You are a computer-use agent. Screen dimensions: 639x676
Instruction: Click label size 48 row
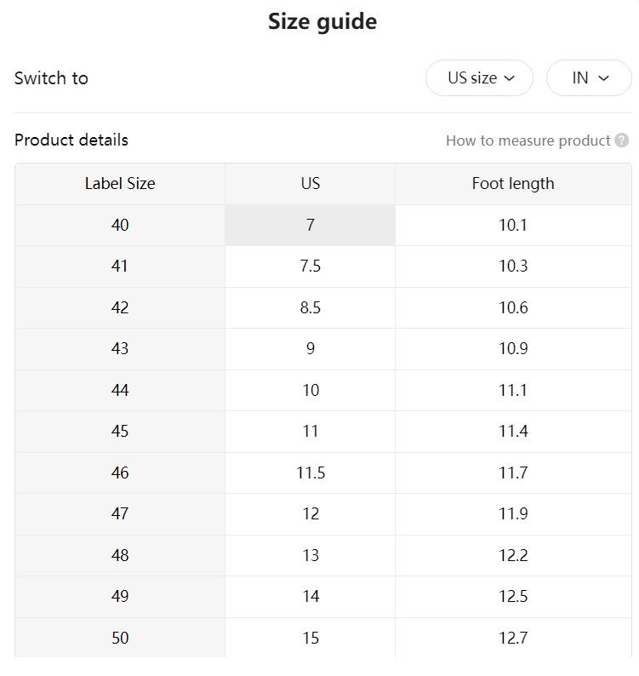[323, 555]
